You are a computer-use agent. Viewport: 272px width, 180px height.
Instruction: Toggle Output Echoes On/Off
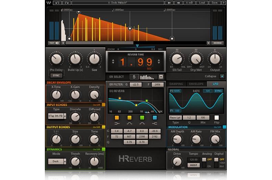pos(104,127)
